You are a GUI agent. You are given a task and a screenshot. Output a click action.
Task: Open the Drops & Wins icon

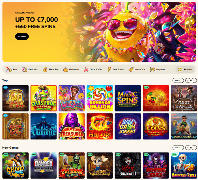pos(86,69)
